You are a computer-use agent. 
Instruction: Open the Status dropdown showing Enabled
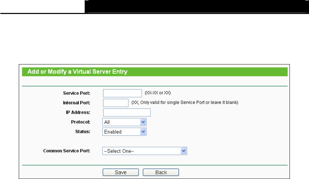124,132
